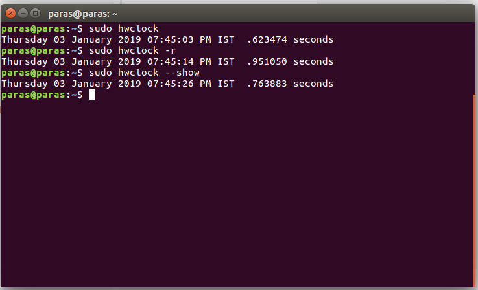Click the empty terminal area below prompt

(233, 194)
